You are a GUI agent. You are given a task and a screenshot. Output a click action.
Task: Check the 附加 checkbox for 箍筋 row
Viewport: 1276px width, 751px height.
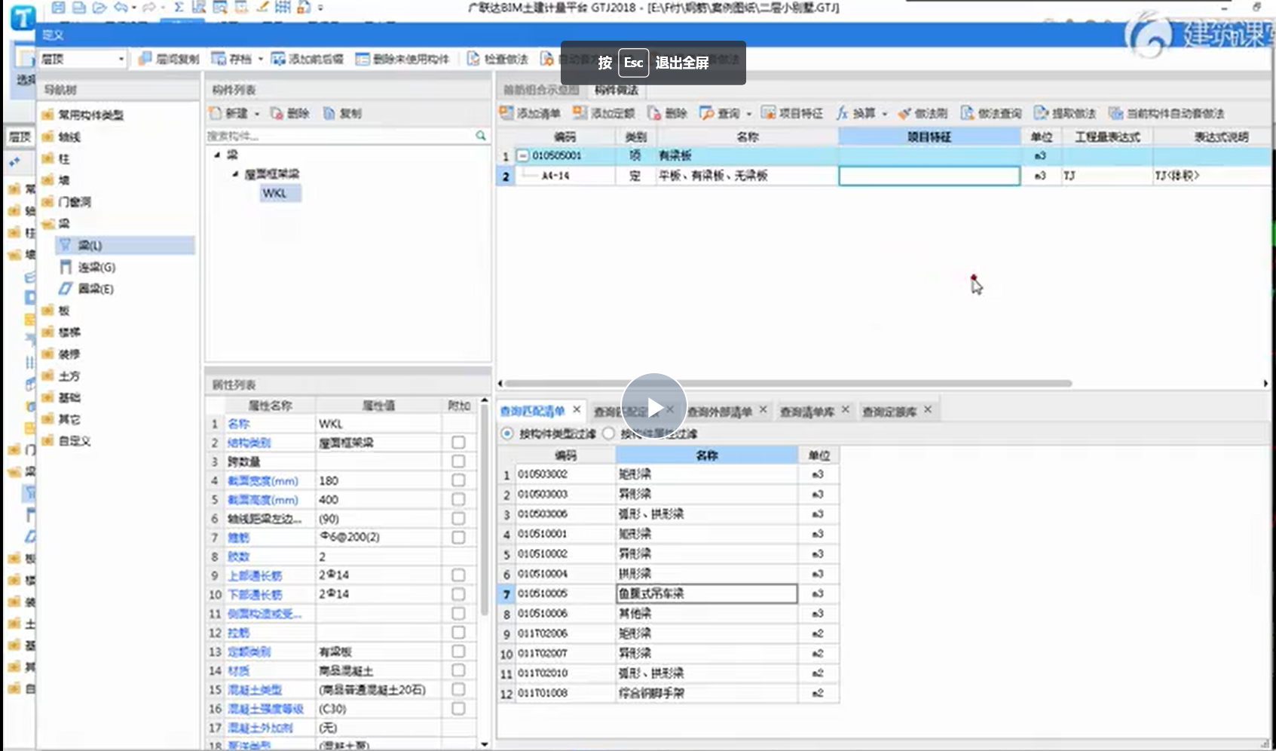click(458, 537)
